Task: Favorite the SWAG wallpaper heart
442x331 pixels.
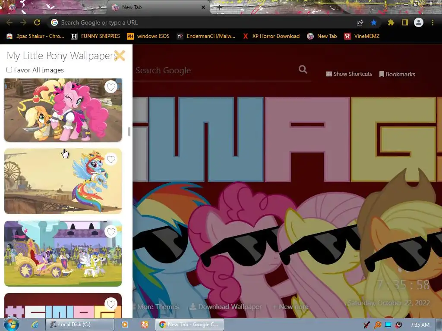Action: point(111,304)
